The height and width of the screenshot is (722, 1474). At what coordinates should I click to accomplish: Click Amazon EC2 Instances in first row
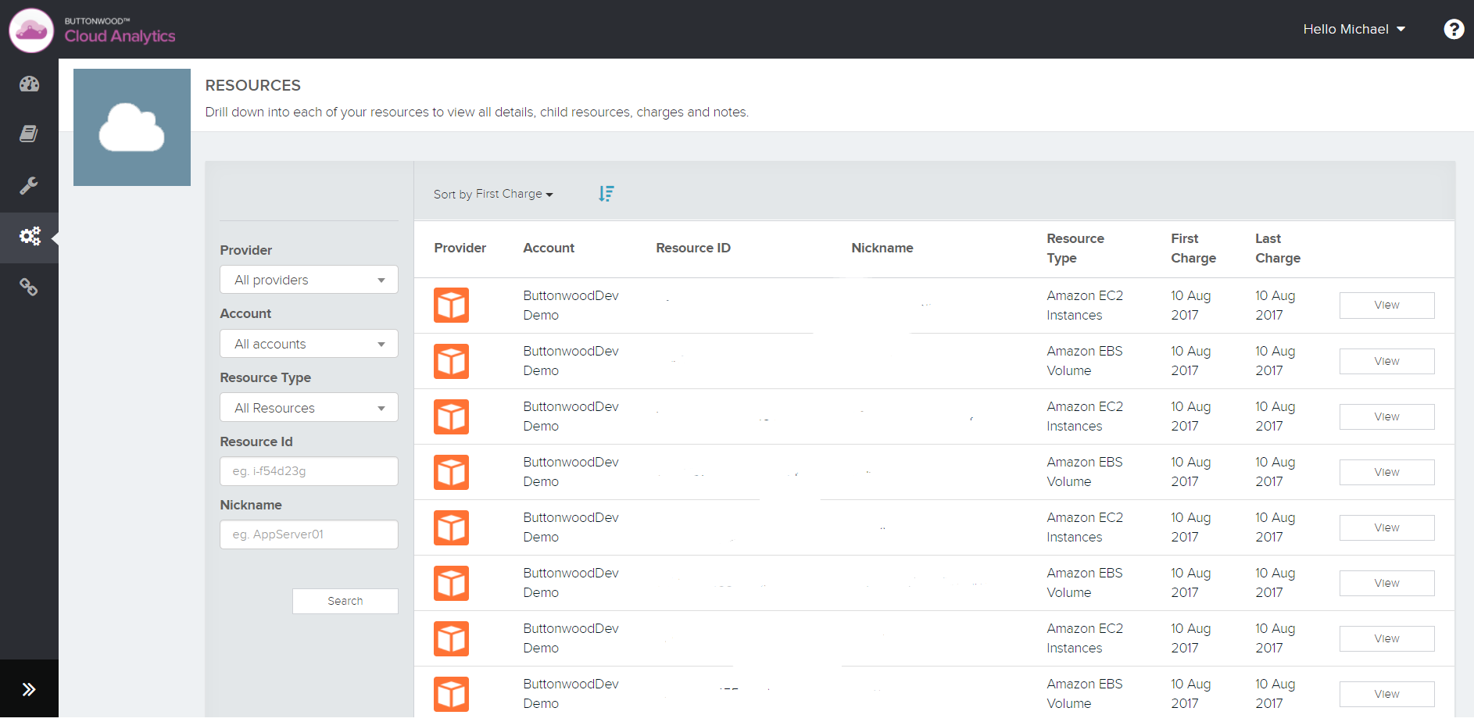click(x=1085, y=305)
